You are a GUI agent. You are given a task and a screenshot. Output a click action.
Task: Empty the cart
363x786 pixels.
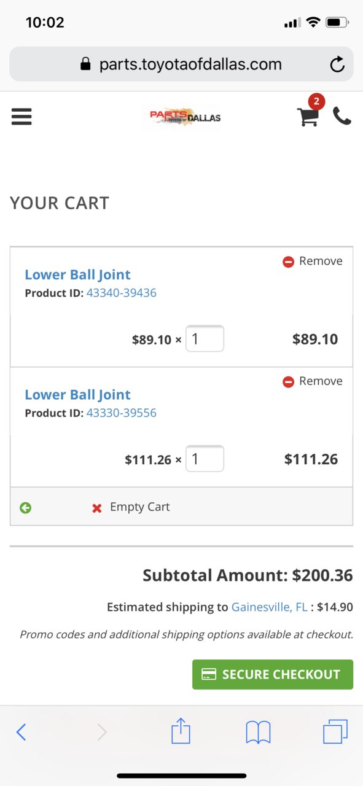130,507
